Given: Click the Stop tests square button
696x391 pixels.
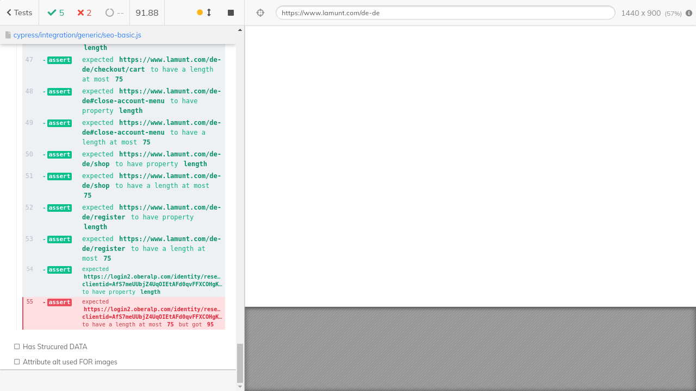Looking at the screenshot, I should (x=231, y=12).
